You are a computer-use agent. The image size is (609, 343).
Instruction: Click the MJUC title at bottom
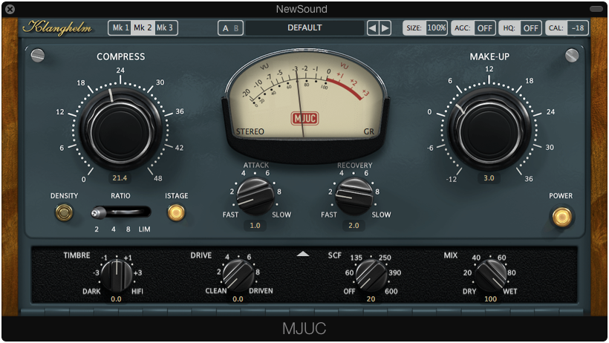coord(304,328)
